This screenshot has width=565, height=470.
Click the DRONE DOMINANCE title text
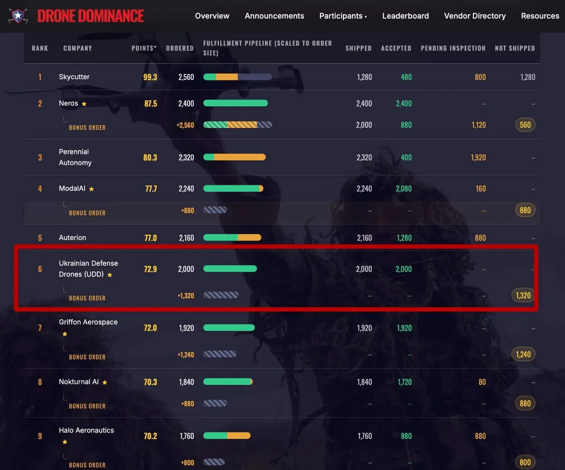pyautogui.click(x=90, y=16)
